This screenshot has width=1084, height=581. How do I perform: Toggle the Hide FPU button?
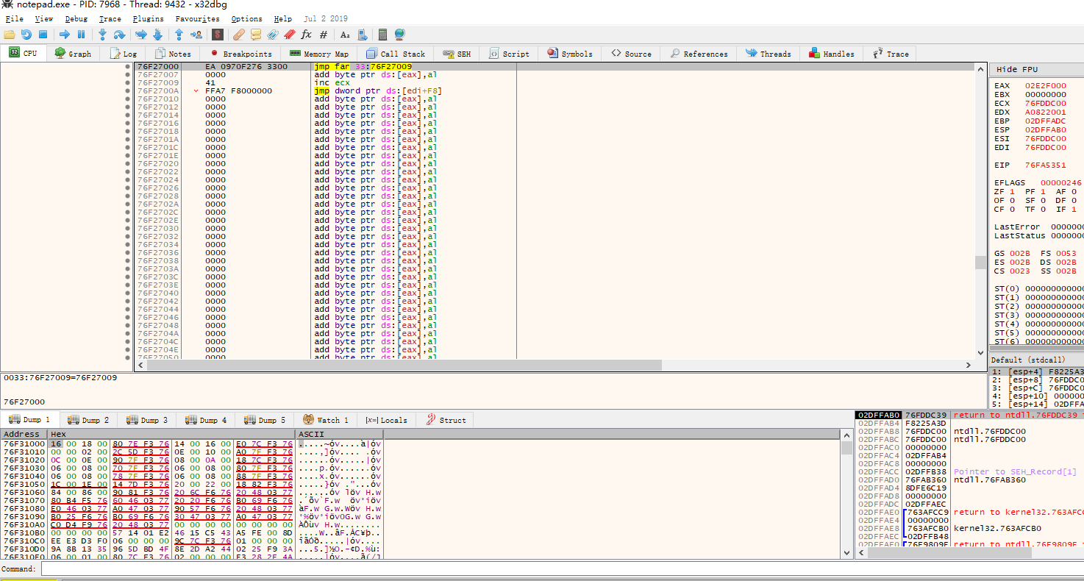click(x=1017, y=69)
